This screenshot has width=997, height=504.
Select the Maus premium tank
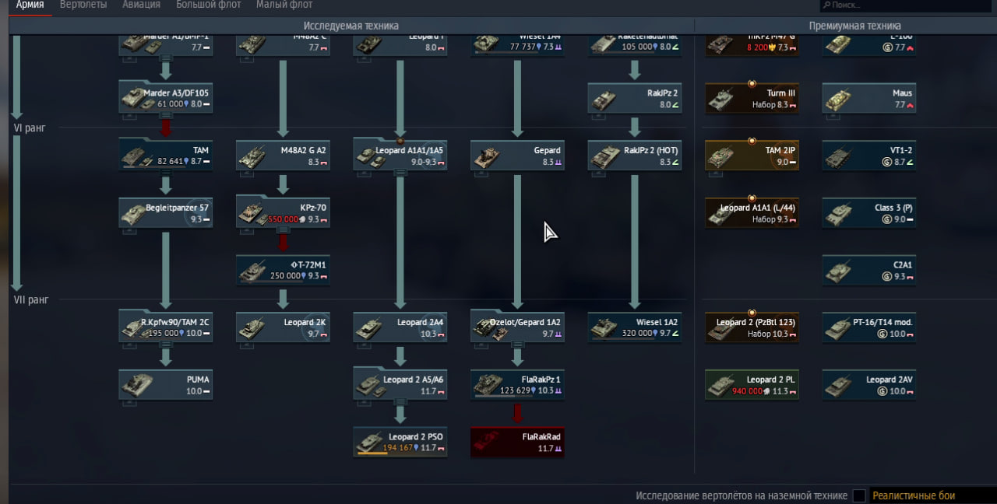tap(869, 96)
